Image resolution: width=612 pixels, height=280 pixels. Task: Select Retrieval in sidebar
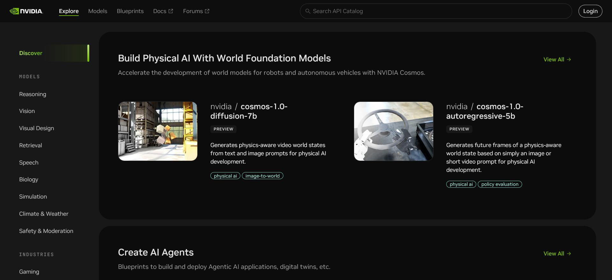point(30,145)
